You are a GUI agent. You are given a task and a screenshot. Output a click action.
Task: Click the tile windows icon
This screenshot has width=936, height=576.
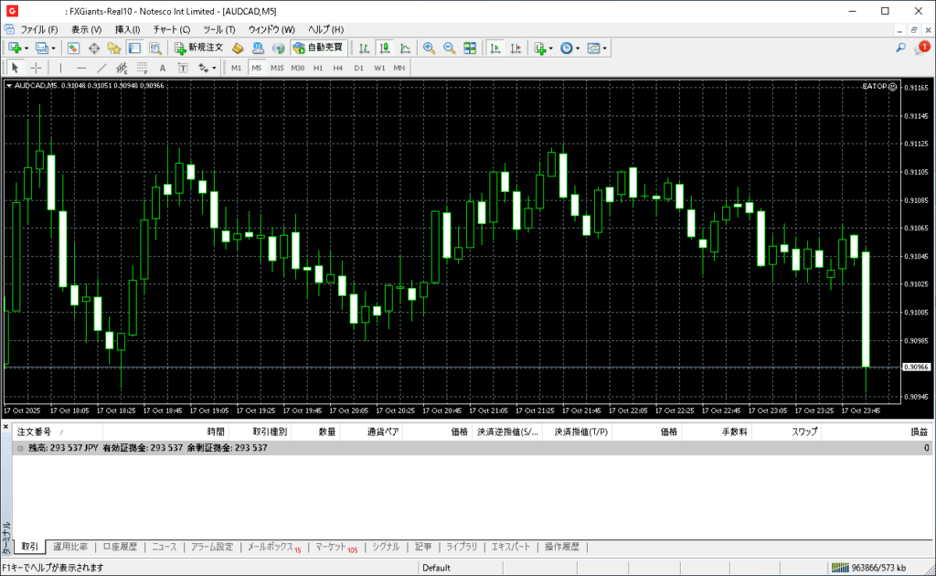click(x=470, y=48)
